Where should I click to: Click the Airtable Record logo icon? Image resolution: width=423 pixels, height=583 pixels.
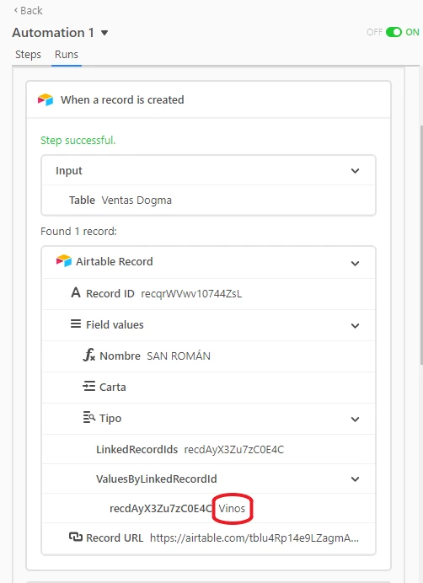(x=63, y=261)
